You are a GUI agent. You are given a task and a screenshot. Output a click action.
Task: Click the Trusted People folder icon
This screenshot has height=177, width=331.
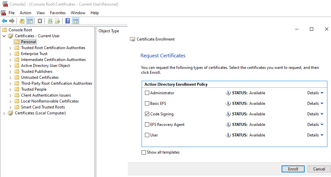point(17,89)
